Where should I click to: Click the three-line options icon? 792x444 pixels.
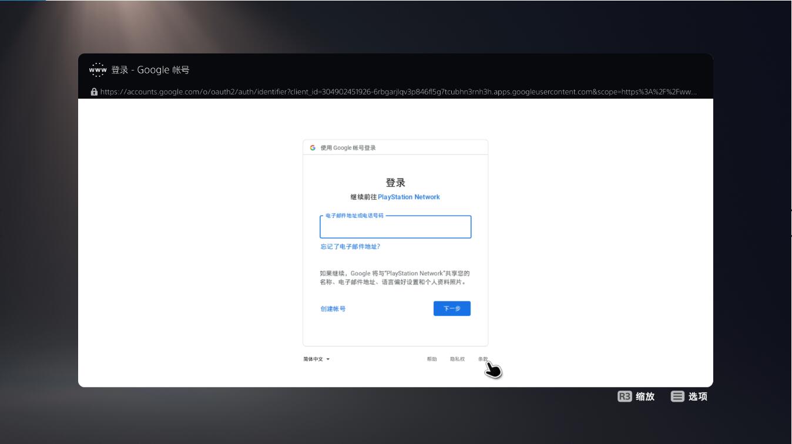[x=677, y=396]
